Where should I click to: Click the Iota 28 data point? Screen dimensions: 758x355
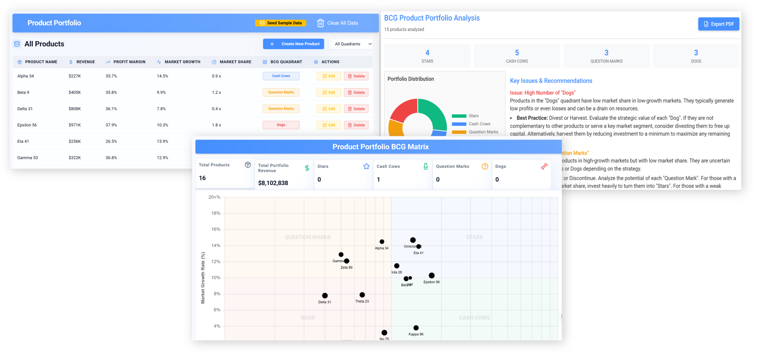click(x=396, y=266)
